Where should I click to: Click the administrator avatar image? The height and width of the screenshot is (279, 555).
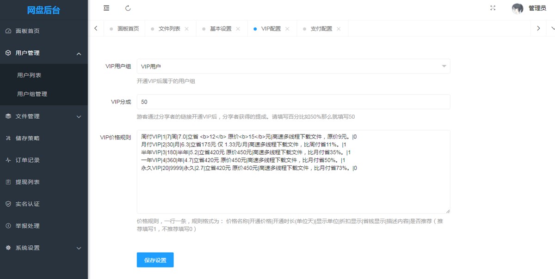tap(518, 8)
